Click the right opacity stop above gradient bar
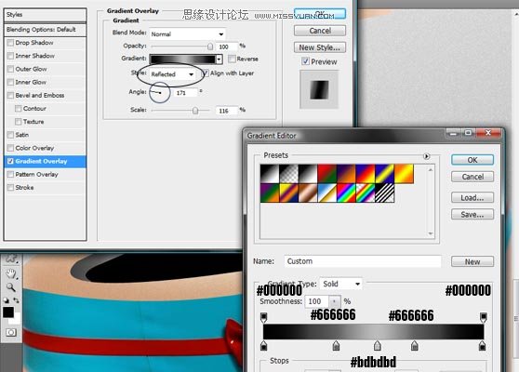 tap(484, 317)
